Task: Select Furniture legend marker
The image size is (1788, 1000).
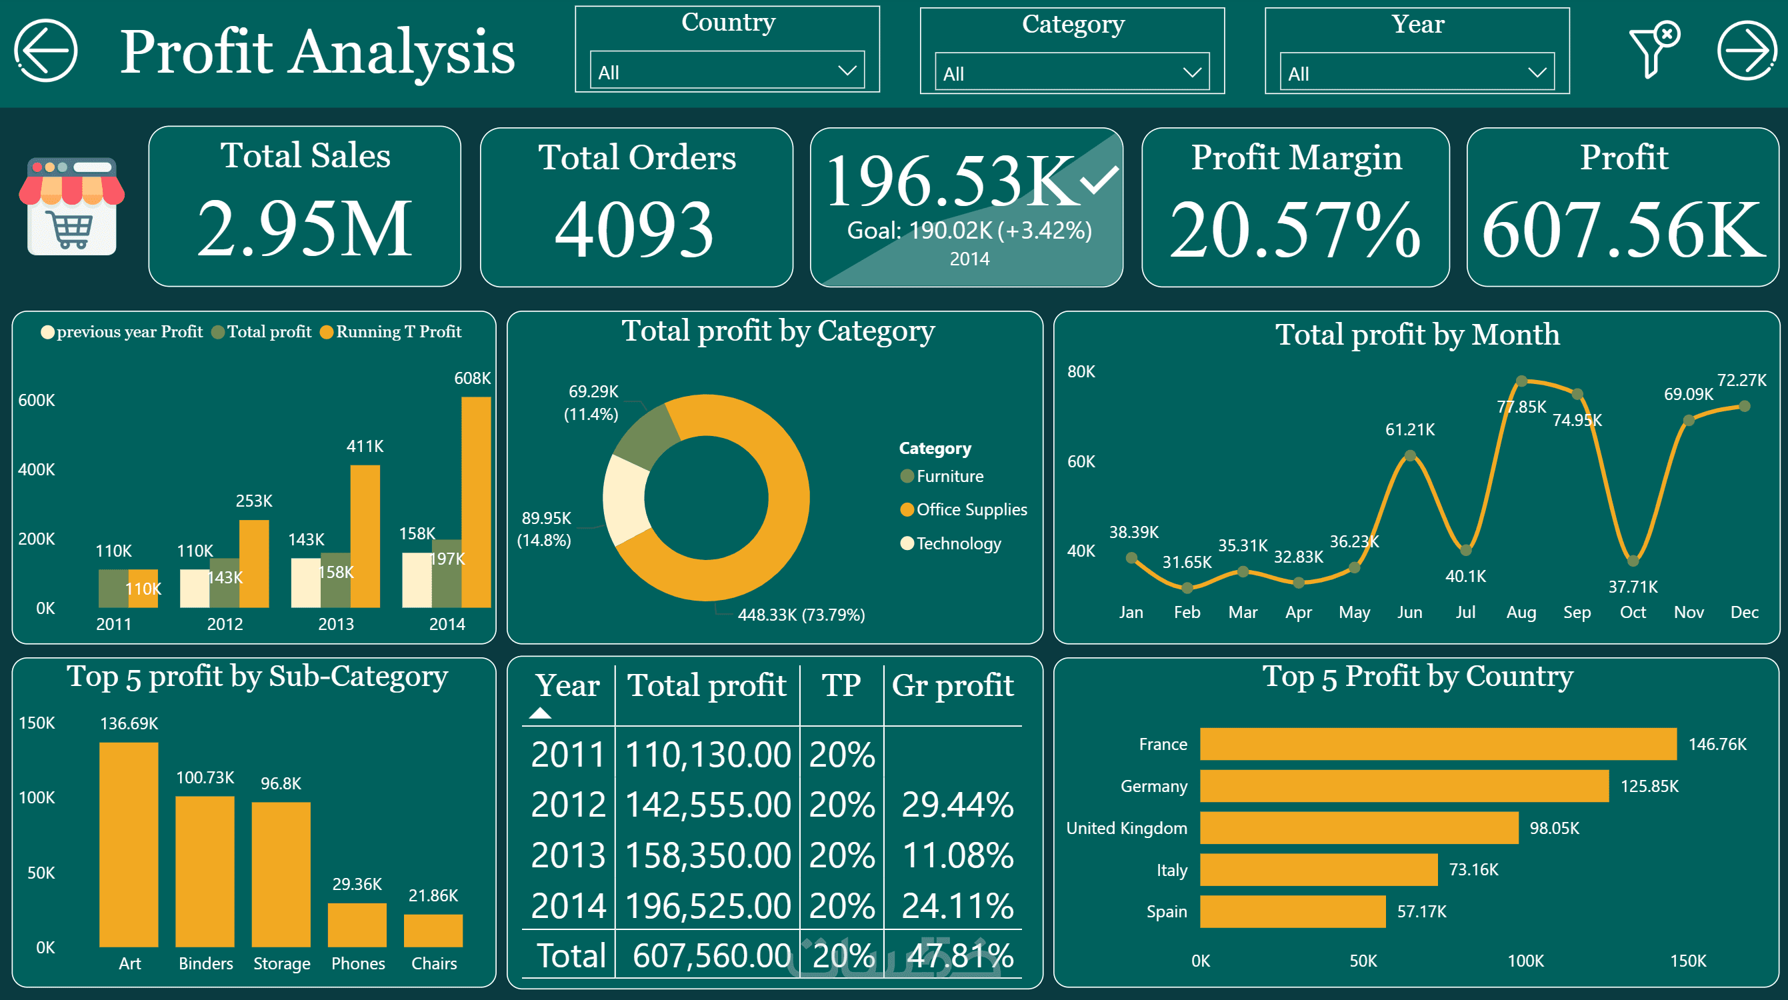Action: point(907,476)
